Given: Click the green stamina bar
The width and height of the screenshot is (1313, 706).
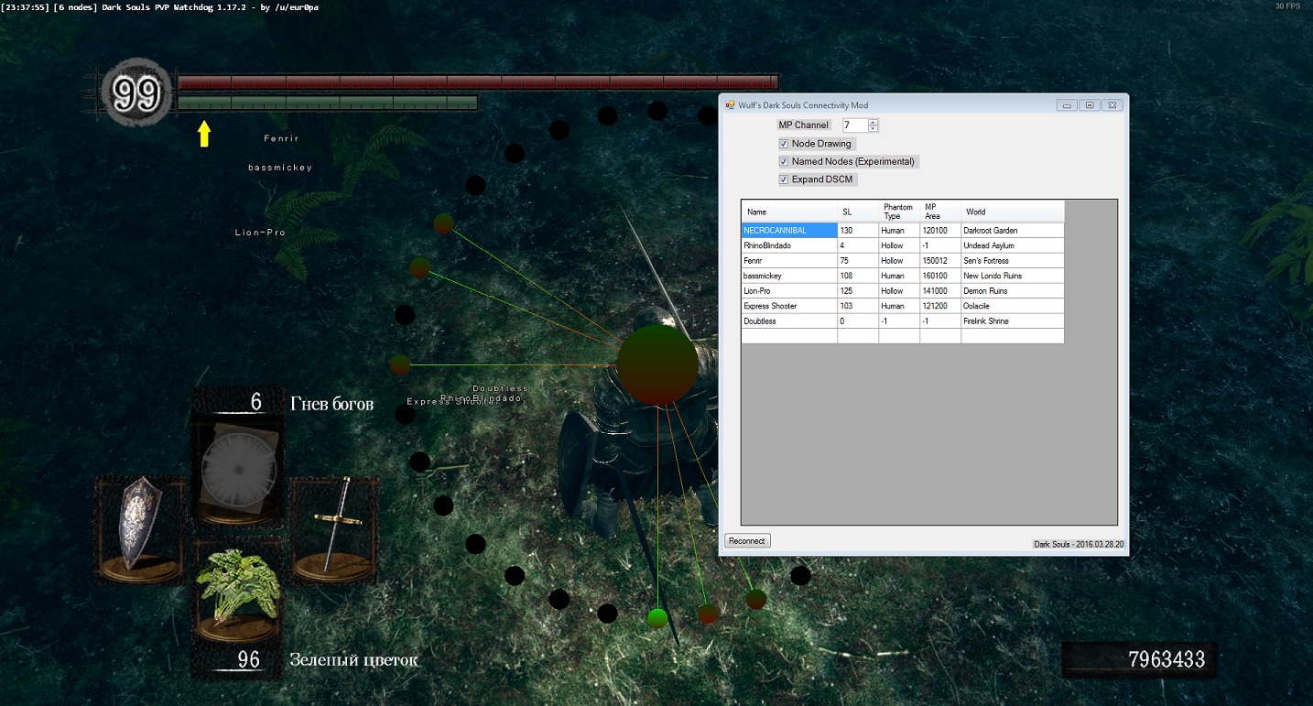Looking at the screenshot, I should (x=328, y=103).
